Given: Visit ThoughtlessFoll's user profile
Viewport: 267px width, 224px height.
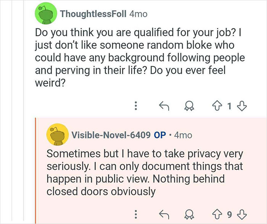Looking at the screenshot, I should (x=93, y=14).
